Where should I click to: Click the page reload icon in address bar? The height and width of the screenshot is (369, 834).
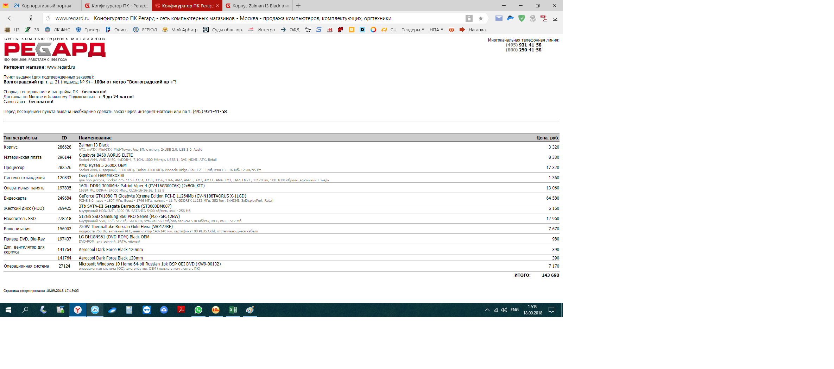click(48, 18)
